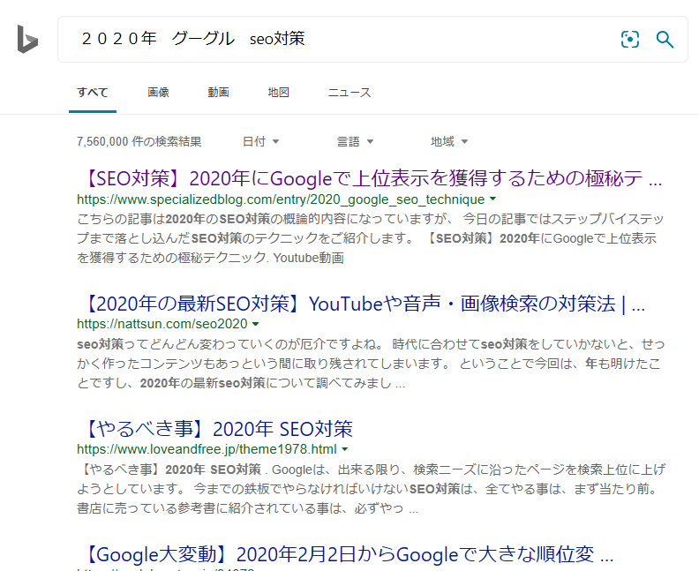Click the nattsun.com/seo2020 URL
Viewport: 699px width, 571px height.
(x=162, y=324)
